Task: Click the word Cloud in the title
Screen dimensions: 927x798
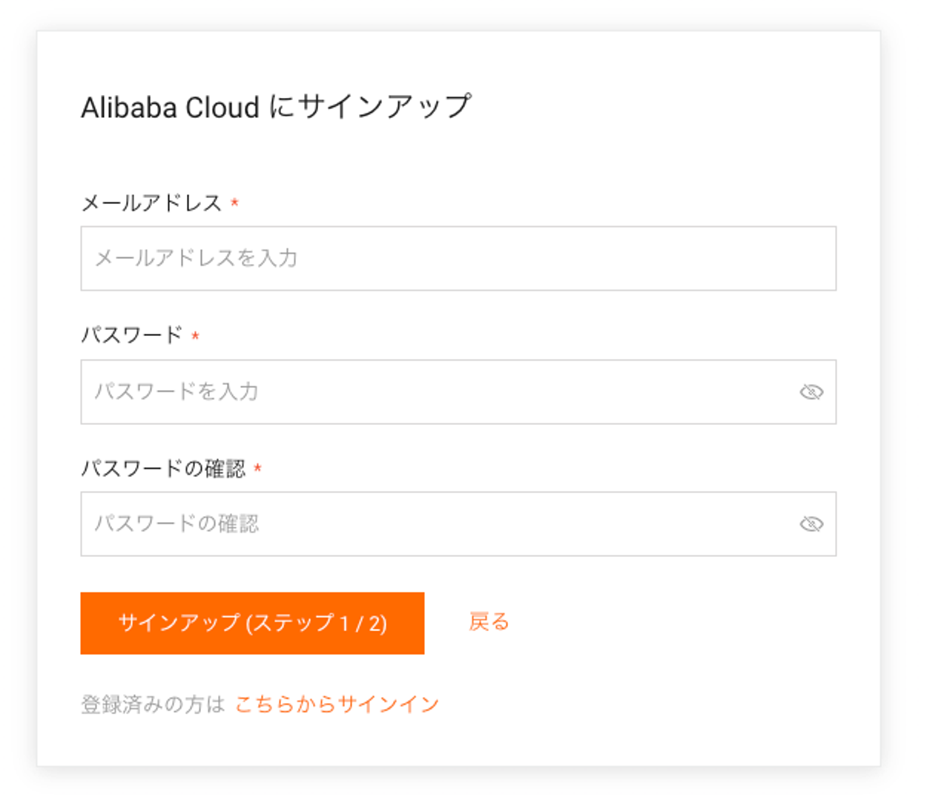Action: [x=222, y=108]
